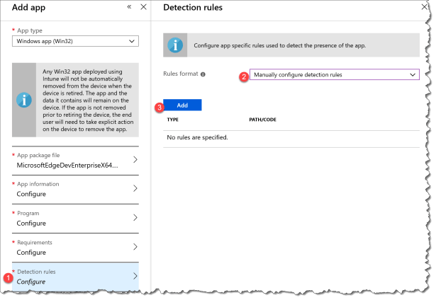Viewport: 436px width, 300px height.
Task: Click the info icon in the Win32 notice
Action: tap(24, 100)
